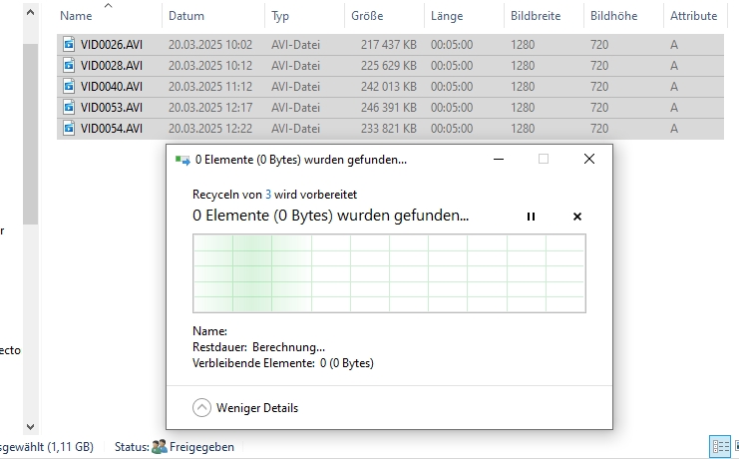Click the file name VID0028.AVI
The image size is (739, 459).
pyautogui.click(x=112, y=65)
